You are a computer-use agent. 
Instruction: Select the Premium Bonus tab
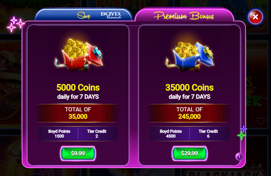[x=184, y=15]
